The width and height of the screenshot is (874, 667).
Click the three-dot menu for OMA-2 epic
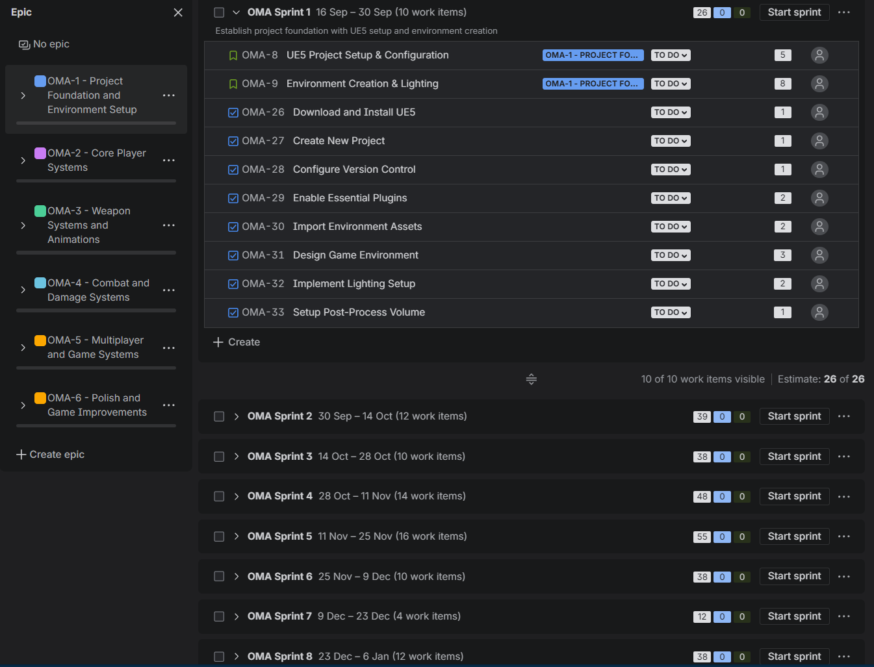coord(169,160)
